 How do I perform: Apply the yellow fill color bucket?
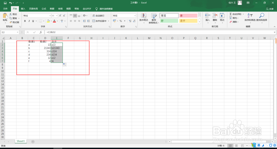coord(48,21)
